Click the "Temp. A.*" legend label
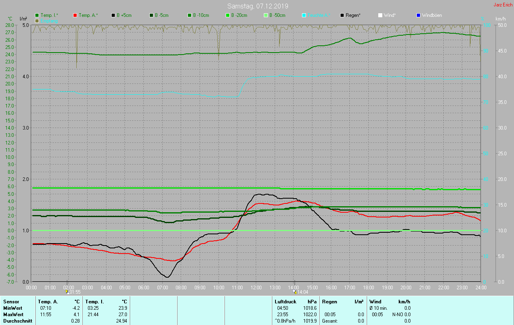This screenshot has height=325, width=514. 88,15
